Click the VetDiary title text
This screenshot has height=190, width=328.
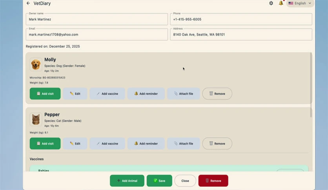(x=42, y=4)
